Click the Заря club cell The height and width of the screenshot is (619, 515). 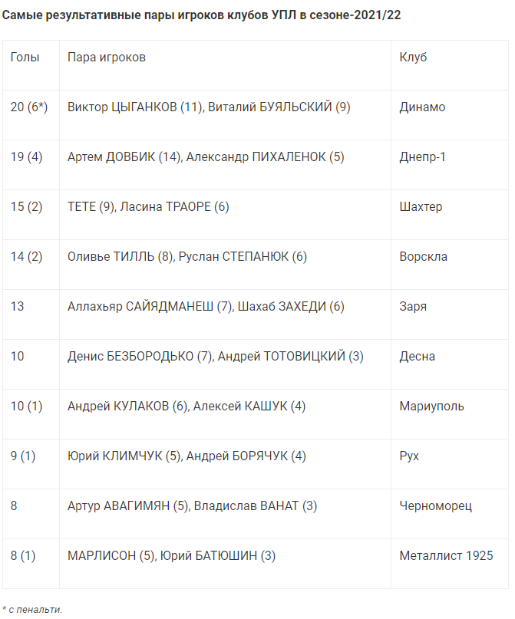[413, 307]
